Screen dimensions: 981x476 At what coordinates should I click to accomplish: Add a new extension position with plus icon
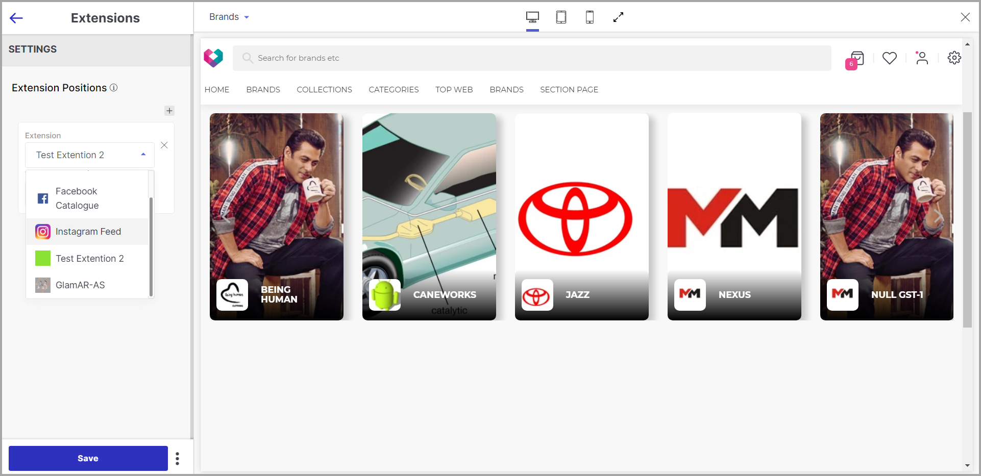point(169,111)
